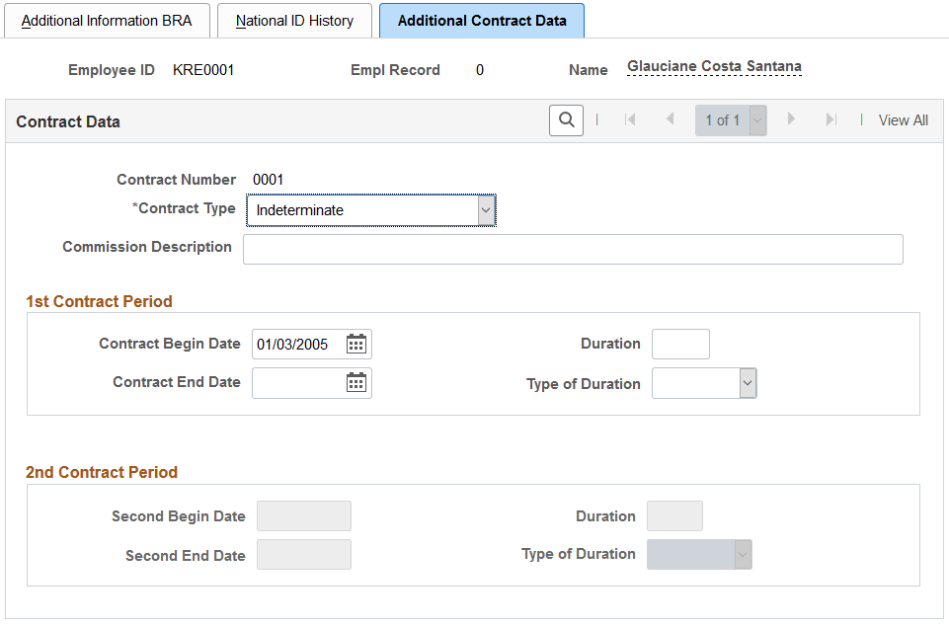Click the Duration field in 1st Contract Period

click(x=680, y=344)
